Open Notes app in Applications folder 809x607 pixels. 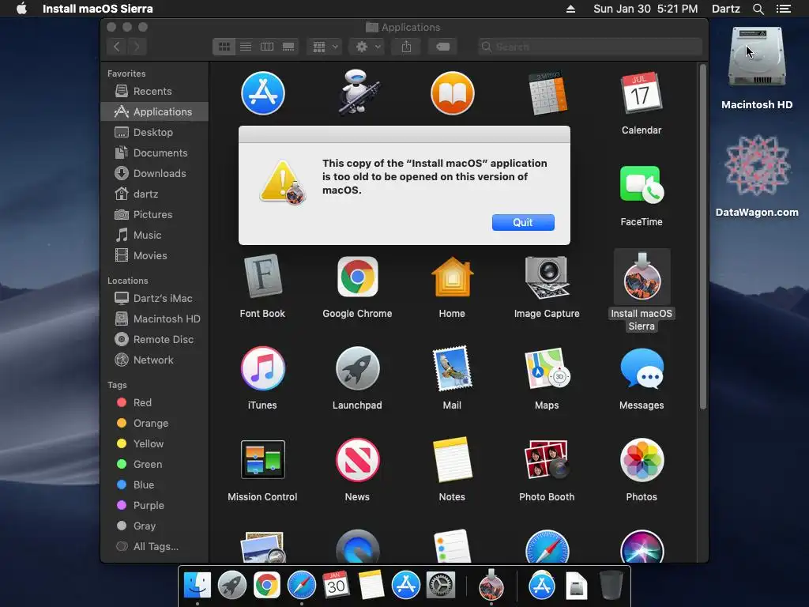pos(452,459)
